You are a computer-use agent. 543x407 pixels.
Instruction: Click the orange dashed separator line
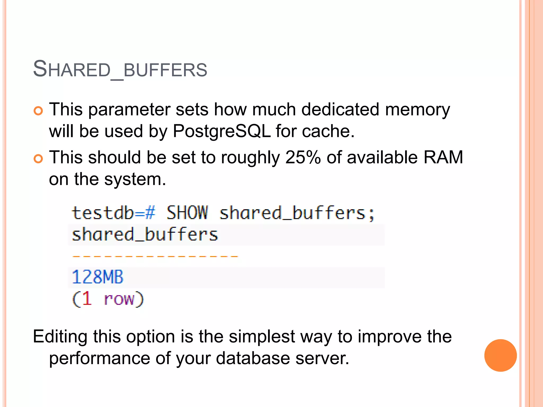pos(155,256)
